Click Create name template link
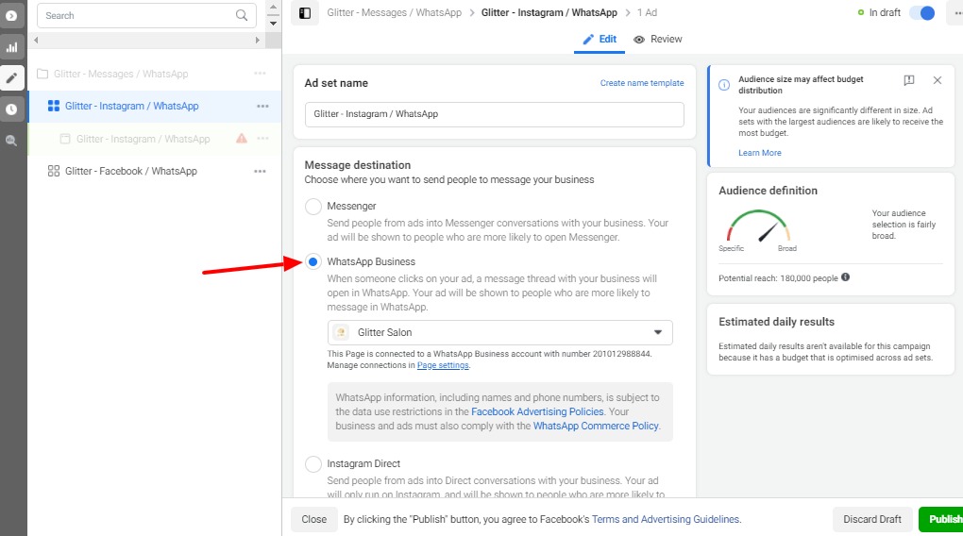Viewport: 963px width, 536px height. (642, 83)
